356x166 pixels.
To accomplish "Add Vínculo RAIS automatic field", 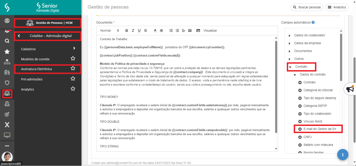I will pyautogui.click(x=300, y=121).
